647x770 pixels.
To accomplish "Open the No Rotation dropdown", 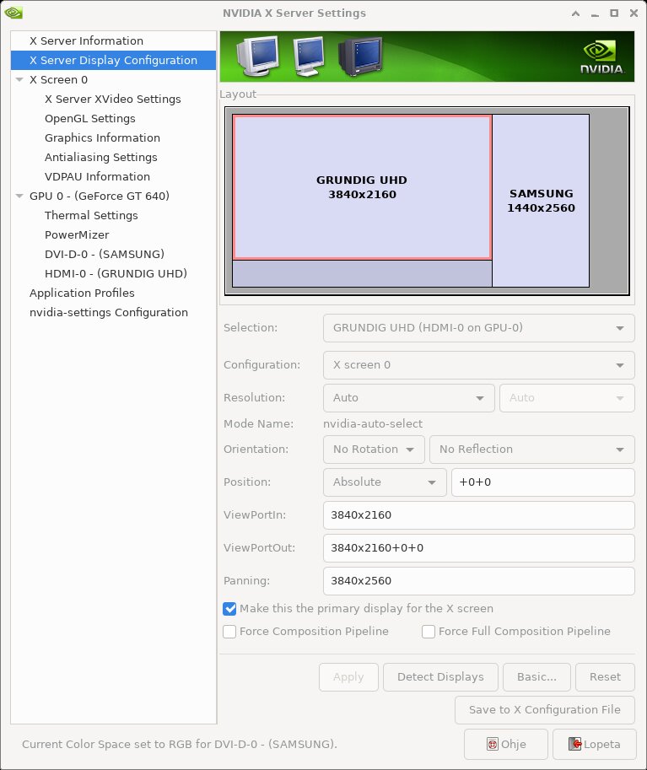I will 374,450.
